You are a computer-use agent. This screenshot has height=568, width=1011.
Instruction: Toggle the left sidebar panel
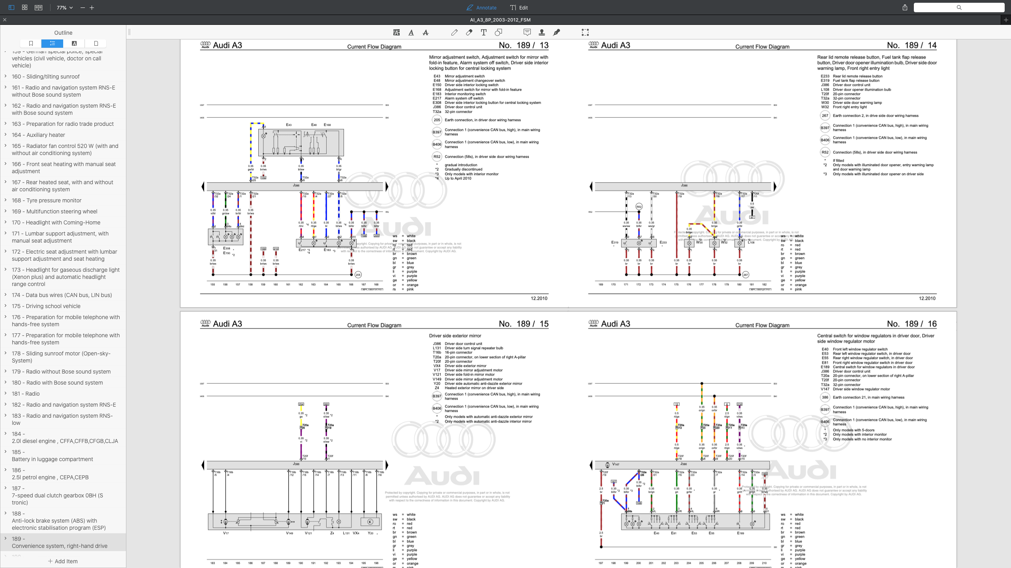click(11, 7)
